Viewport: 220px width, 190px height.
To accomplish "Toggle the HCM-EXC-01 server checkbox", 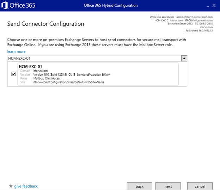I will coord(13,74).
